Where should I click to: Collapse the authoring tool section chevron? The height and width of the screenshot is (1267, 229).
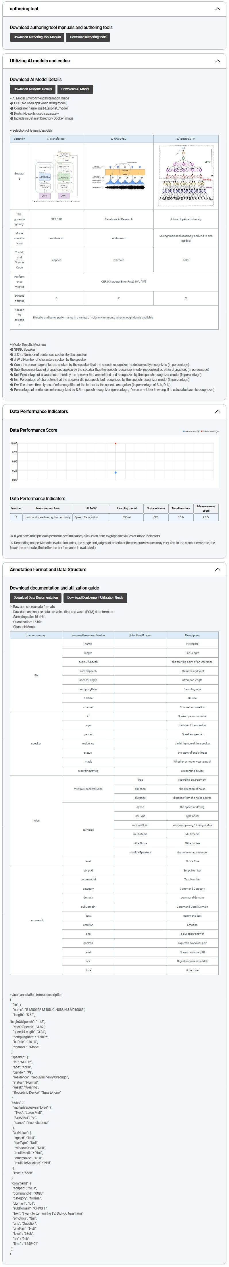coord(218,9)
